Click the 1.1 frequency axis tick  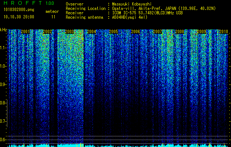[x=3, y=48]
